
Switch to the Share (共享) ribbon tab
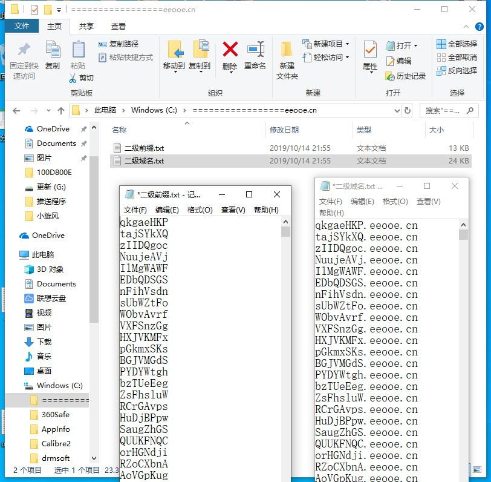tap(86, 27)
